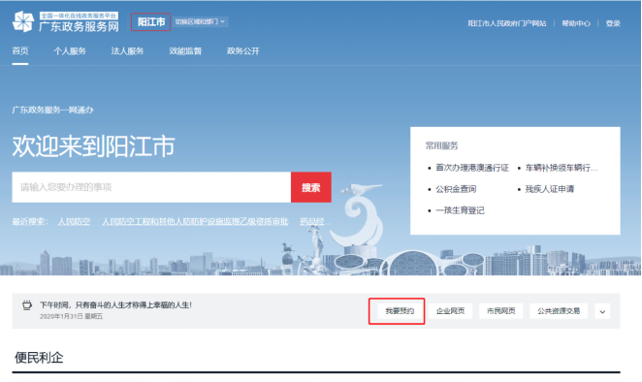Go to the 首页 tab

pos(20,50)
